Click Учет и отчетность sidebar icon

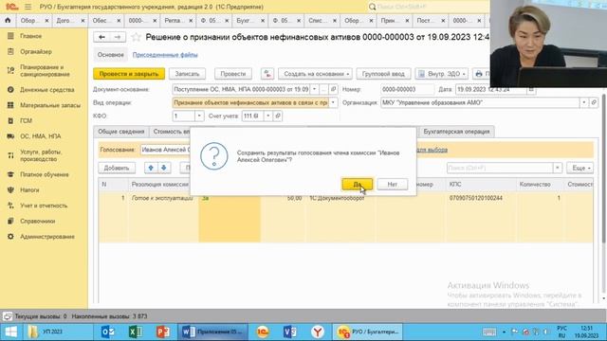pyautogui.click(x=10, y=206)
